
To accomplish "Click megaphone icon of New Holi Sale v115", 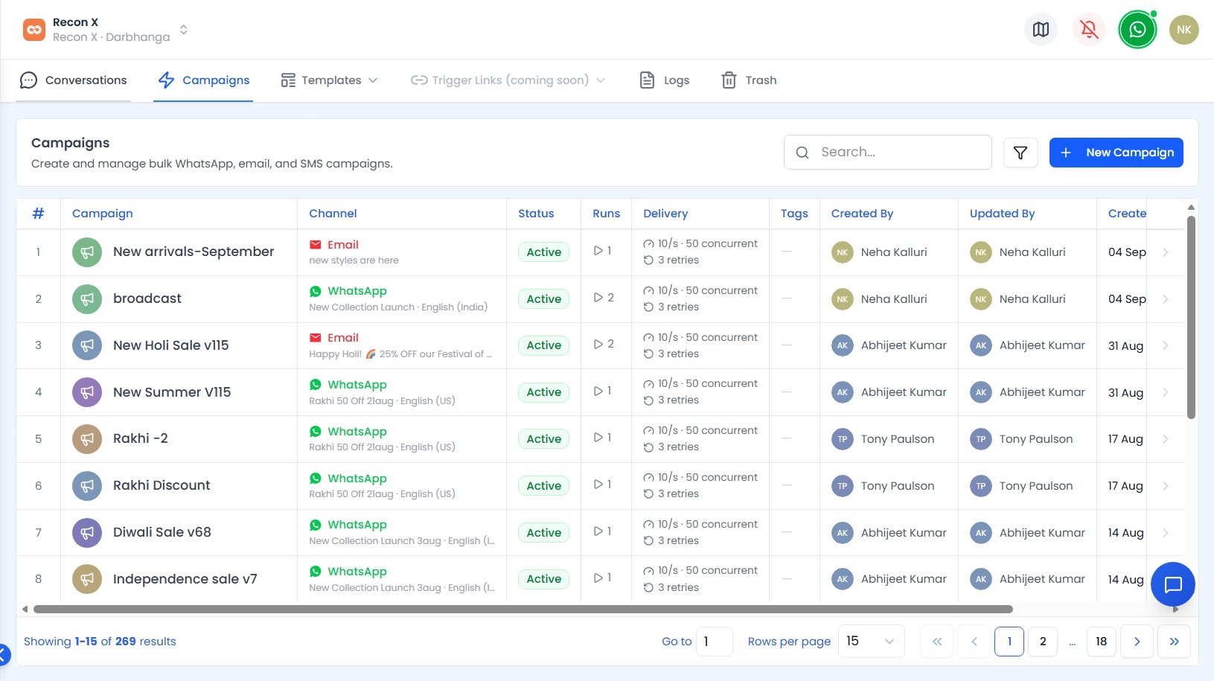I will click(87, 345).
